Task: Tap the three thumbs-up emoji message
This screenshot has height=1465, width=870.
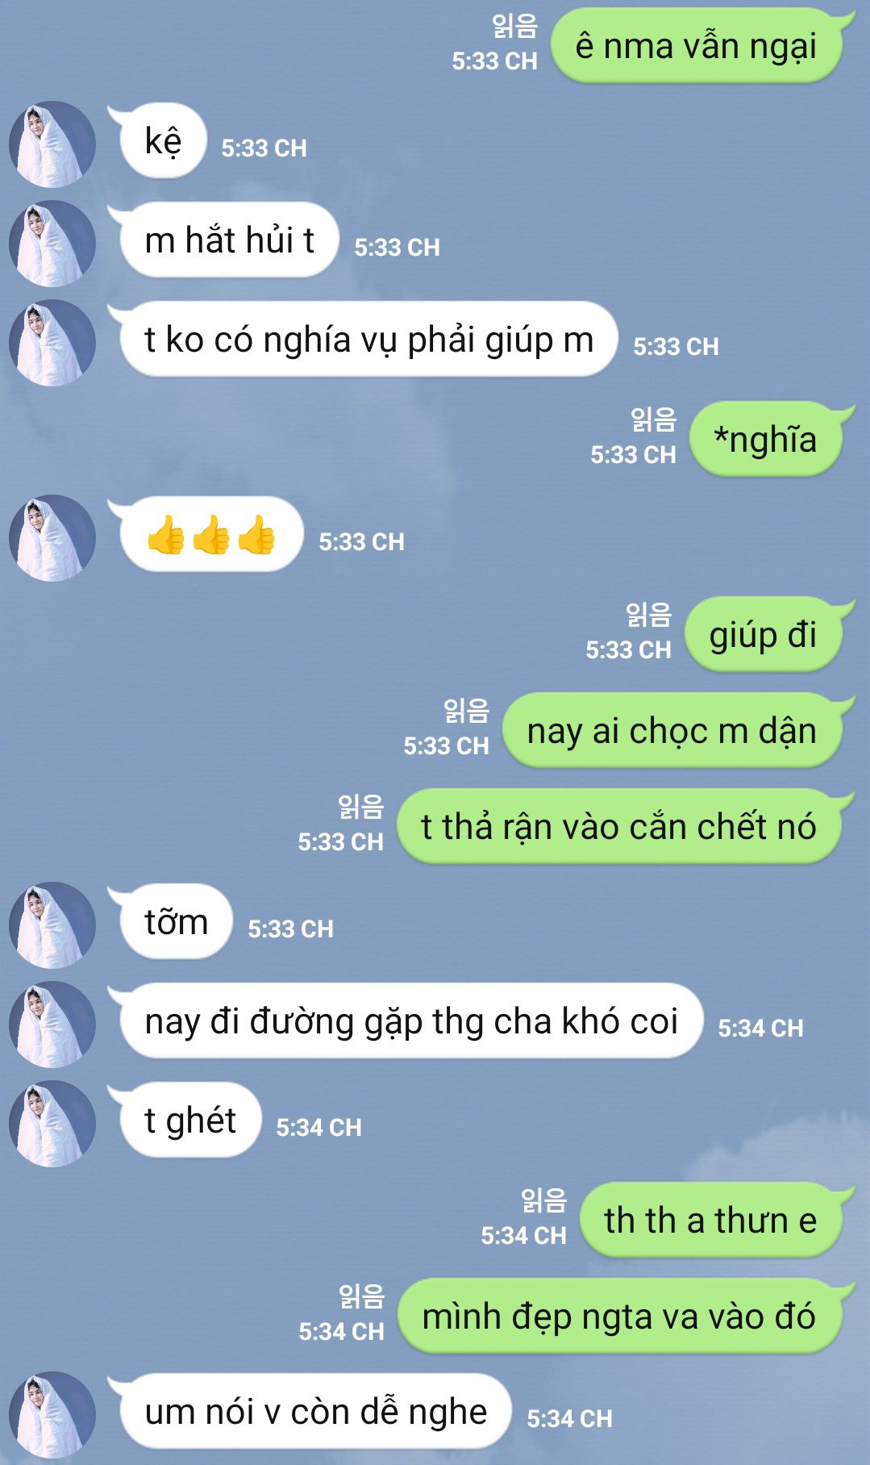Action: (211, 535)
